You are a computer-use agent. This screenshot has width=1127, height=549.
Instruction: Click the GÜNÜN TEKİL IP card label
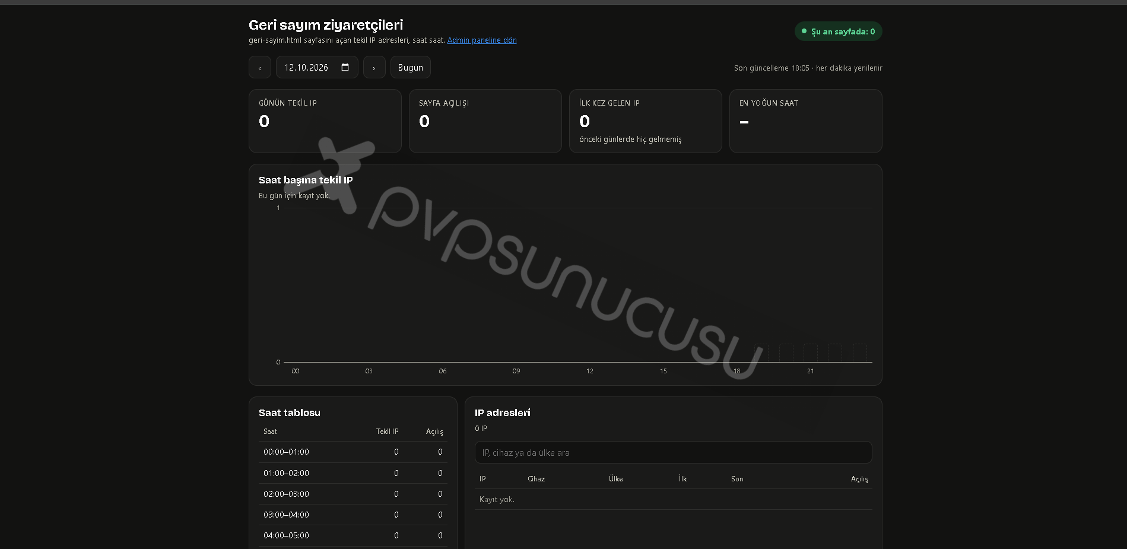coord(288,103)
